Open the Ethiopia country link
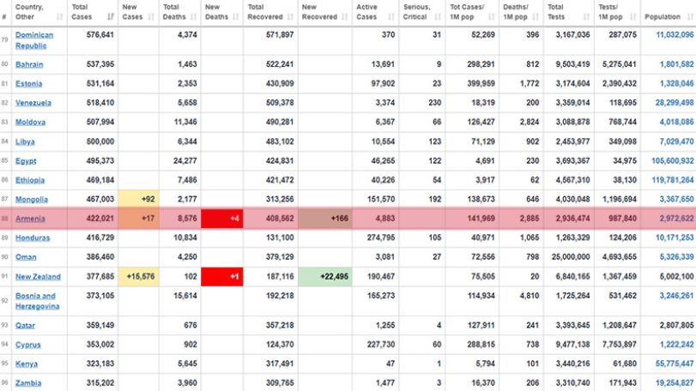This screenshot has height=391, width=696. coord(30,180)
